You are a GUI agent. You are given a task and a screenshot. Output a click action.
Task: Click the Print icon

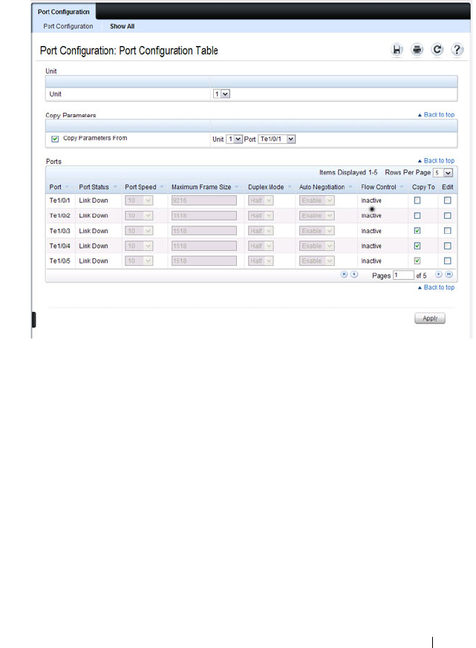[x=417, y=50]
